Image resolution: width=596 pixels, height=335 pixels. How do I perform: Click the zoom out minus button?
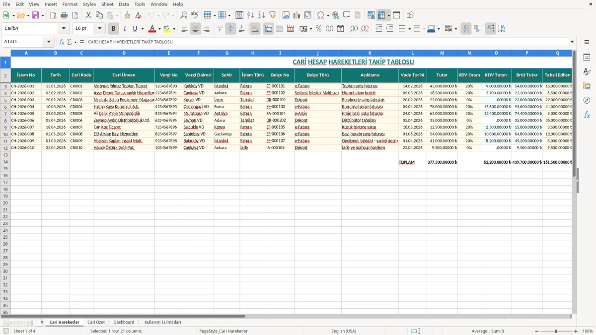click(536, 331)
